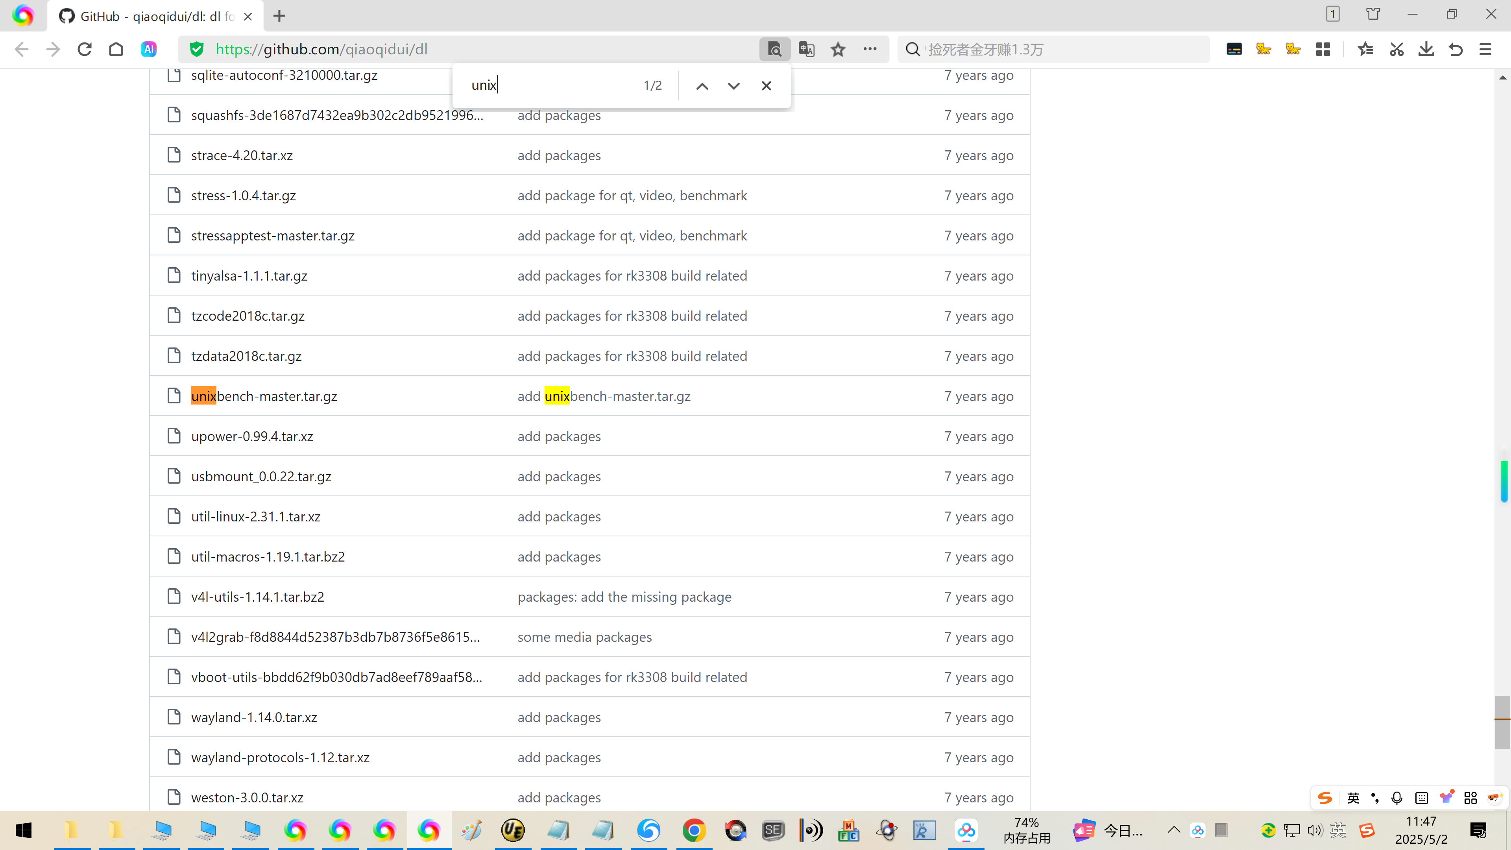
Task: Bookmark page with the star icon
Action: pyautogui.click(x=838, y=49)
